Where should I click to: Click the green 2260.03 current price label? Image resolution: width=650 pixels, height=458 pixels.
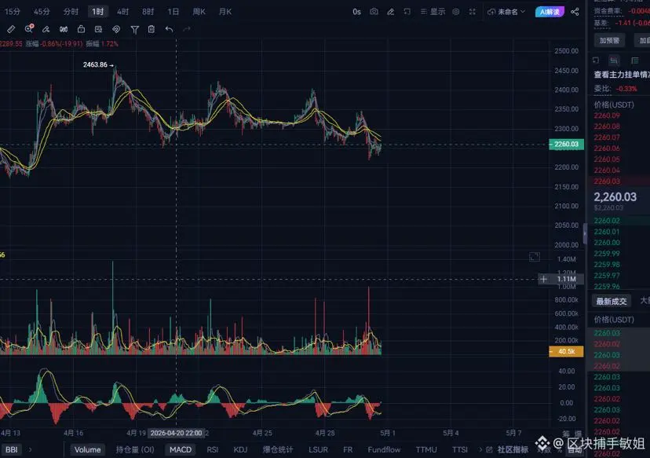pos(566,145)
